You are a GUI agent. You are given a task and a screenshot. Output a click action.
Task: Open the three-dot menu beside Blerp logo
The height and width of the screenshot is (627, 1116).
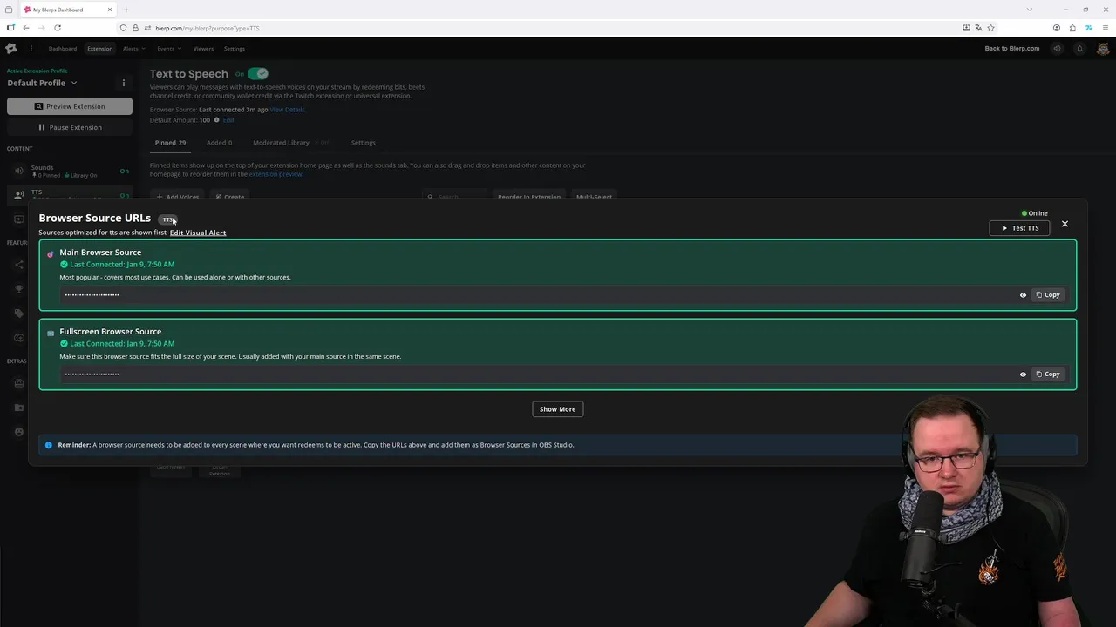31,49
